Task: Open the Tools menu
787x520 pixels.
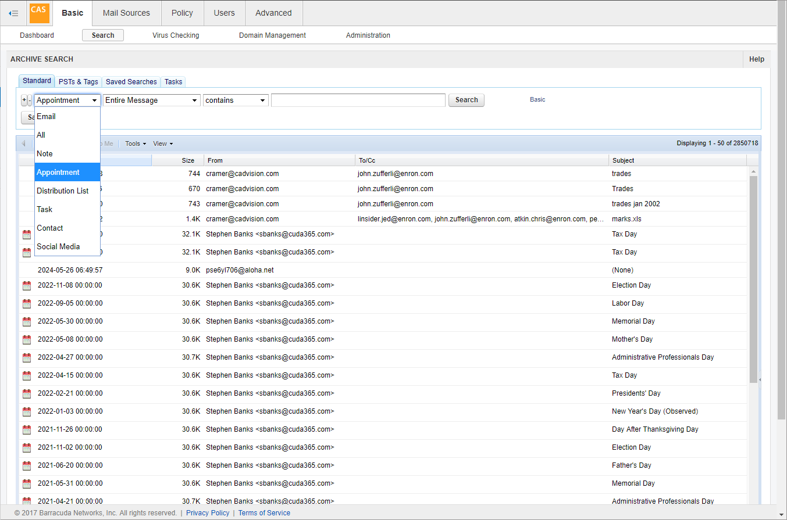Action: click(x=136, y=144)
